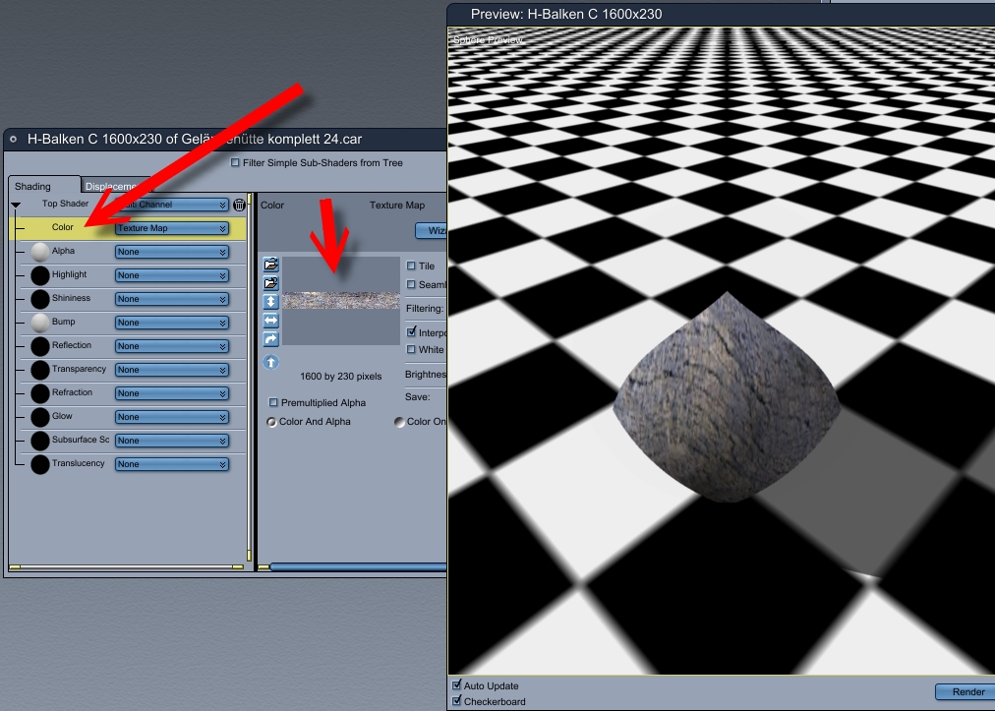995x711 pixels.
Task: Click the Preview window title bar
Action: click(x=721, y=14)
